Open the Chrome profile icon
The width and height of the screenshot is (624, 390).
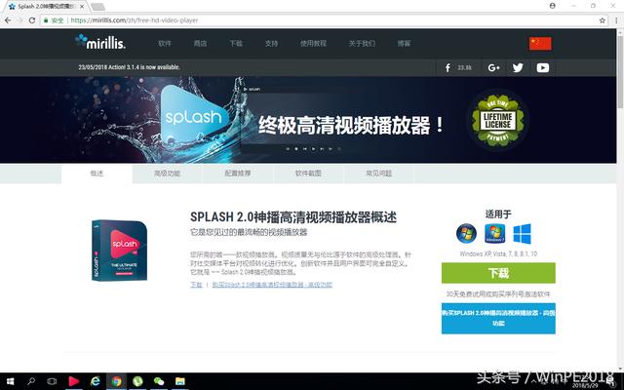tap(553, 6)
